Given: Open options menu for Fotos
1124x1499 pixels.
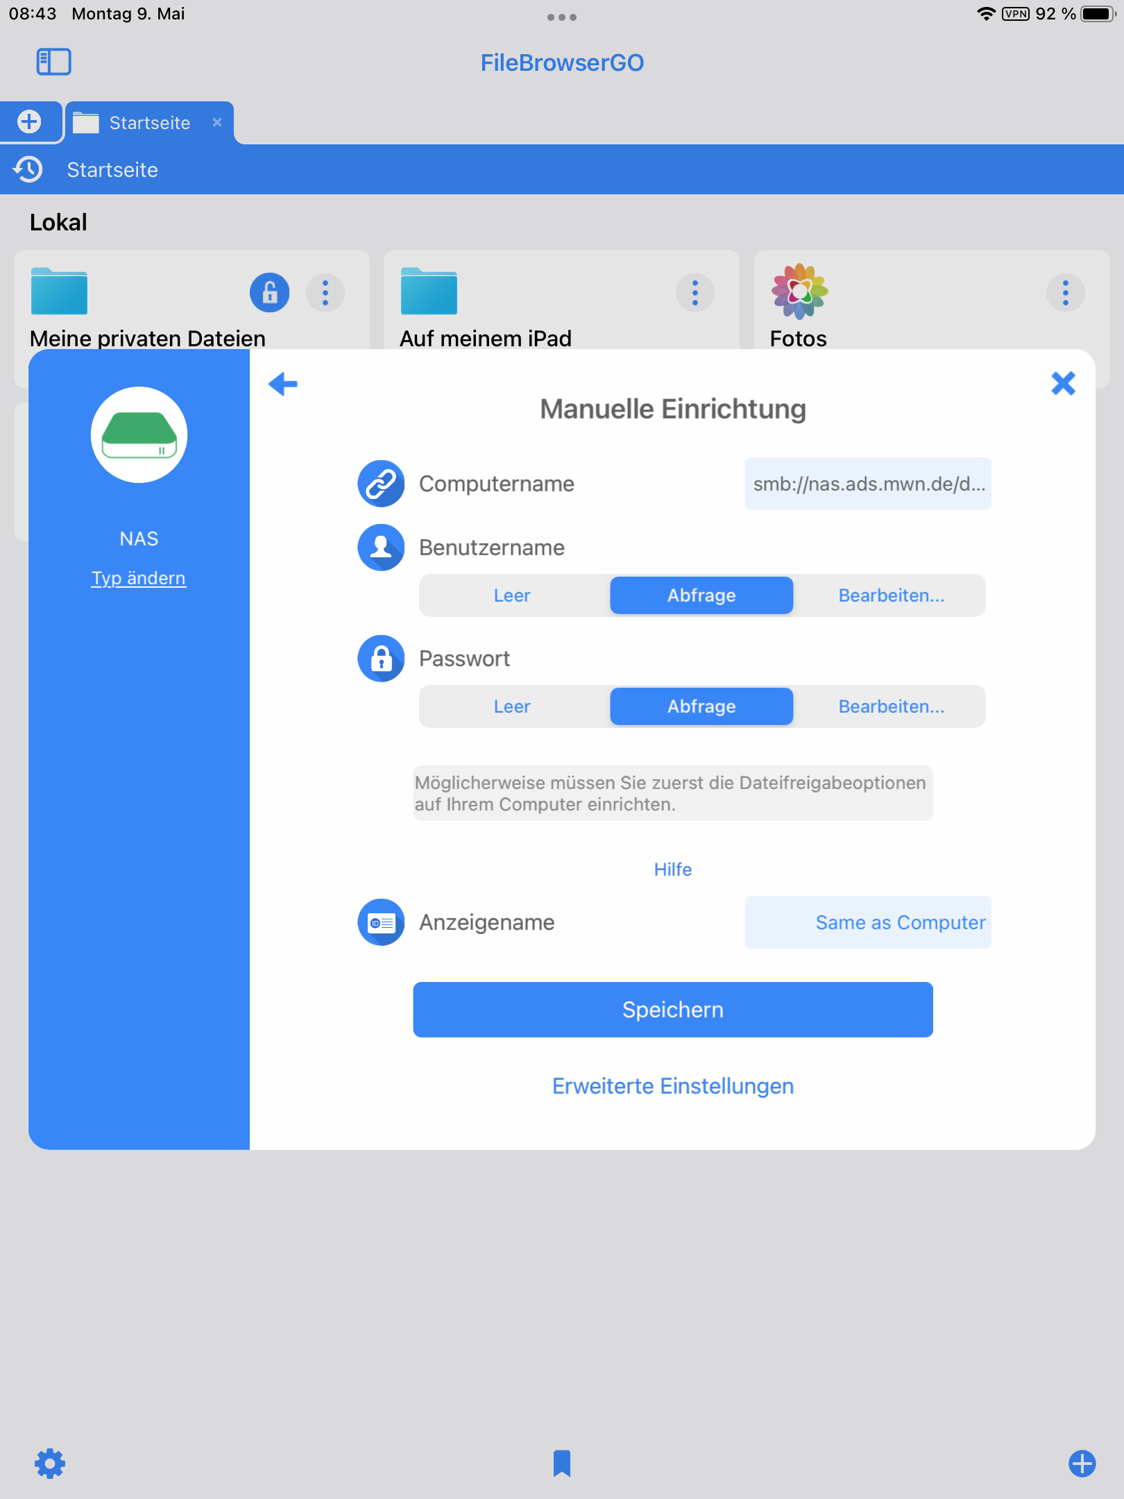Looking at the screenshot, I should click(x=1065, y=292).
